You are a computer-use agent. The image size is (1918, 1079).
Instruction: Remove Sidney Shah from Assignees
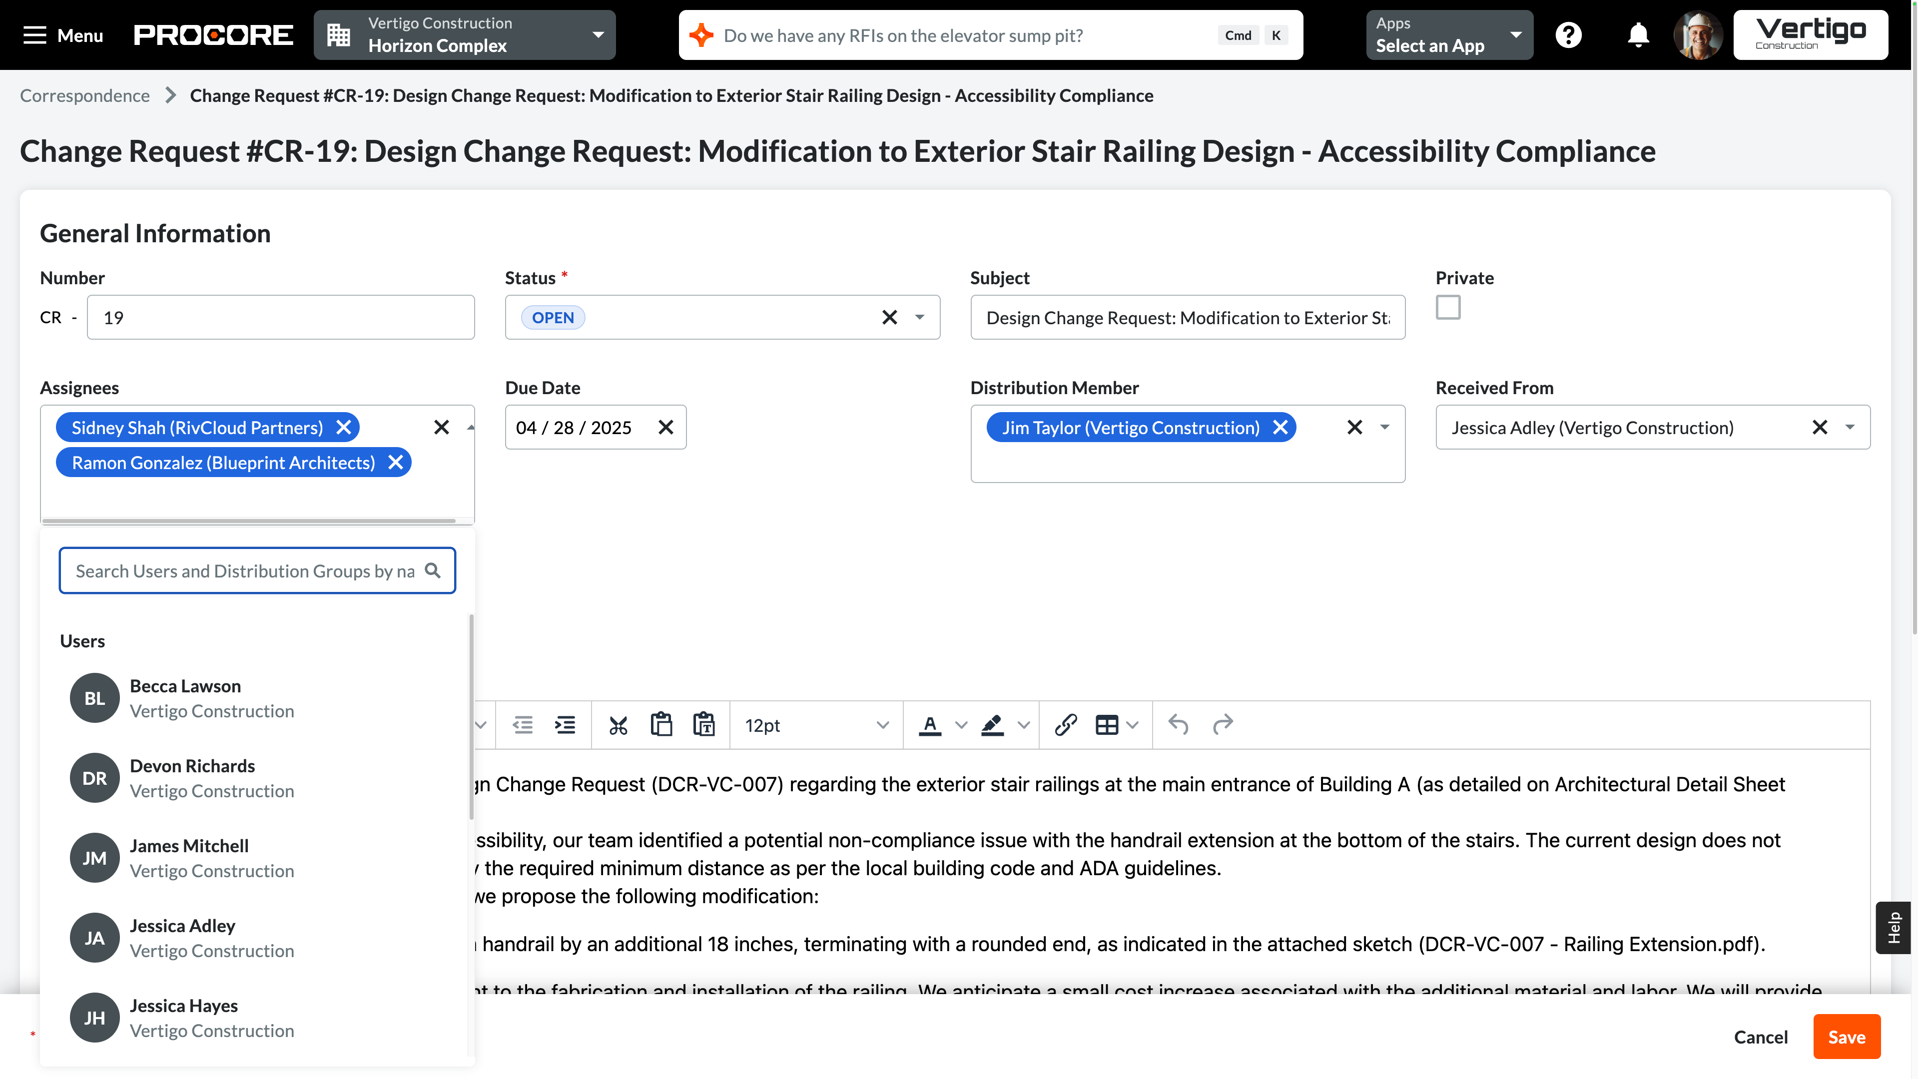point(344,427)
